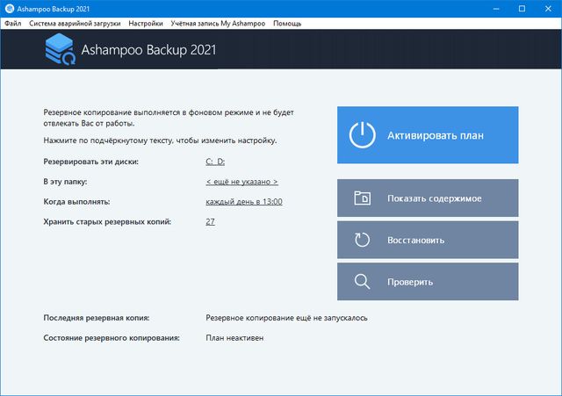The height and width of the screenshot is (396, 562).
Task: Change old backup count link '27'
Action: pos(210,222)
